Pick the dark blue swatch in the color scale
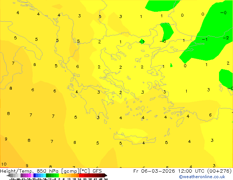 coord(35,175)
